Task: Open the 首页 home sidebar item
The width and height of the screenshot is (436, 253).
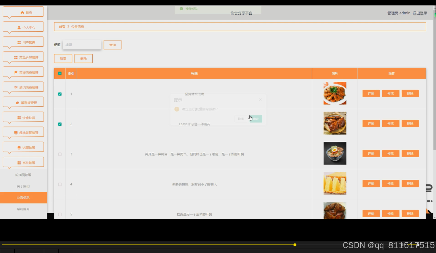Action: click(x=23, y=12)
